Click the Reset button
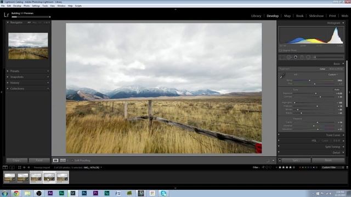Viewport: 351px width, 197px height. pos(328,160)
